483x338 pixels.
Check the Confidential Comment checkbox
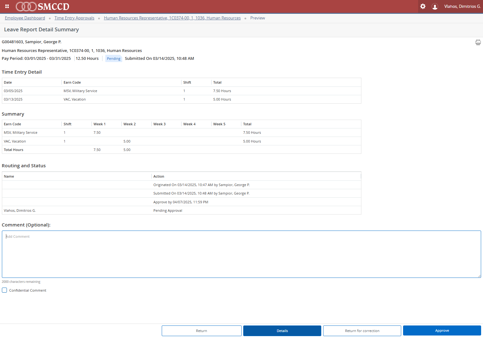(4, 290)
